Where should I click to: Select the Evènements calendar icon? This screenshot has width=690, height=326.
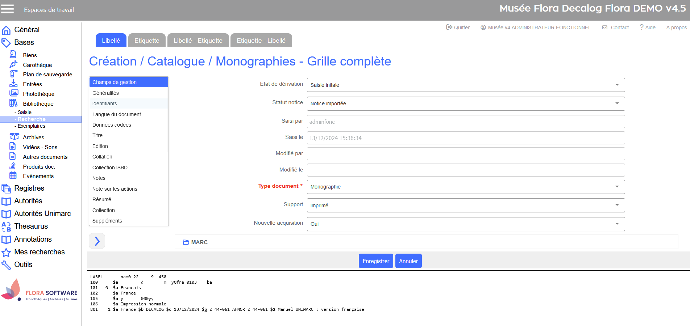pyautogui.click(x=13, y=176)
